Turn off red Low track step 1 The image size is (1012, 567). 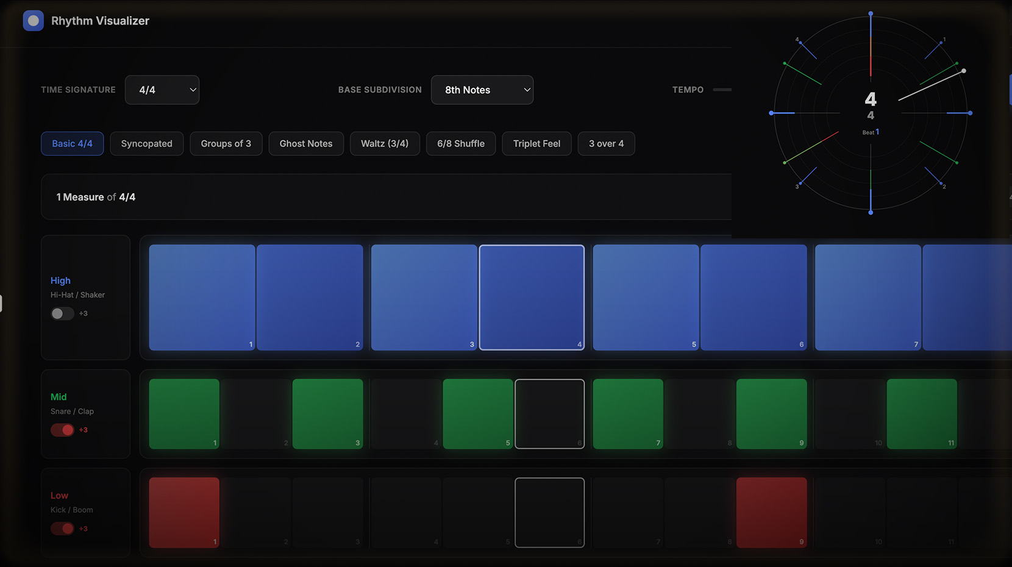click(184, 513)
